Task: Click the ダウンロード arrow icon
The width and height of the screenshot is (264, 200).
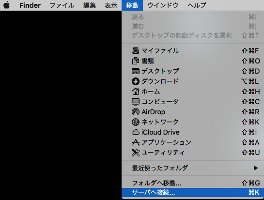Action: coord(136,81)
